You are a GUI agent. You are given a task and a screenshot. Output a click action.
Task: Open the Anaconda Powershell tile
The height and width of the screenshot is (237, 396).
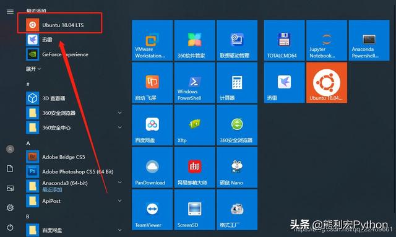[x=369, y=40]
